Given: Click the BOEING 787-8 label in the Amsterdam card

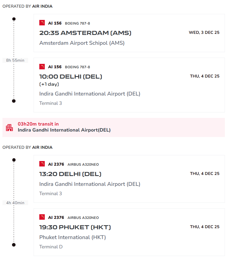Looking at the screenshot, I should coord(78,23).
